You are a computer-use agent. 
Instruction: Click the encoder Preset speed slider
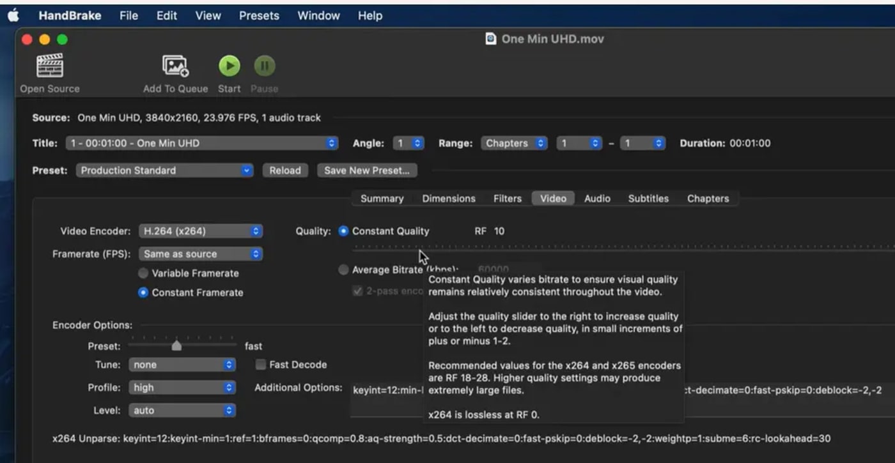(177, 346)
